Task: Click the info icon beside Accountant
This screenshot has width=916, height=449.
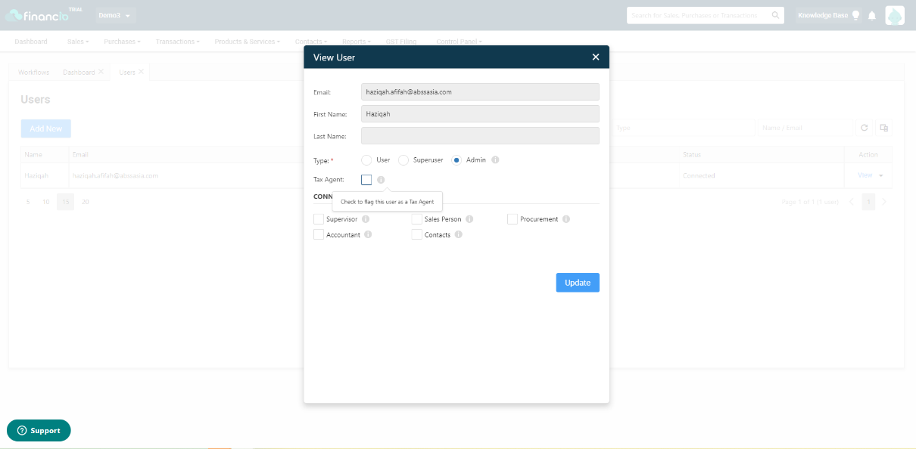Action: pyautogui.click(x=368, y=234)
